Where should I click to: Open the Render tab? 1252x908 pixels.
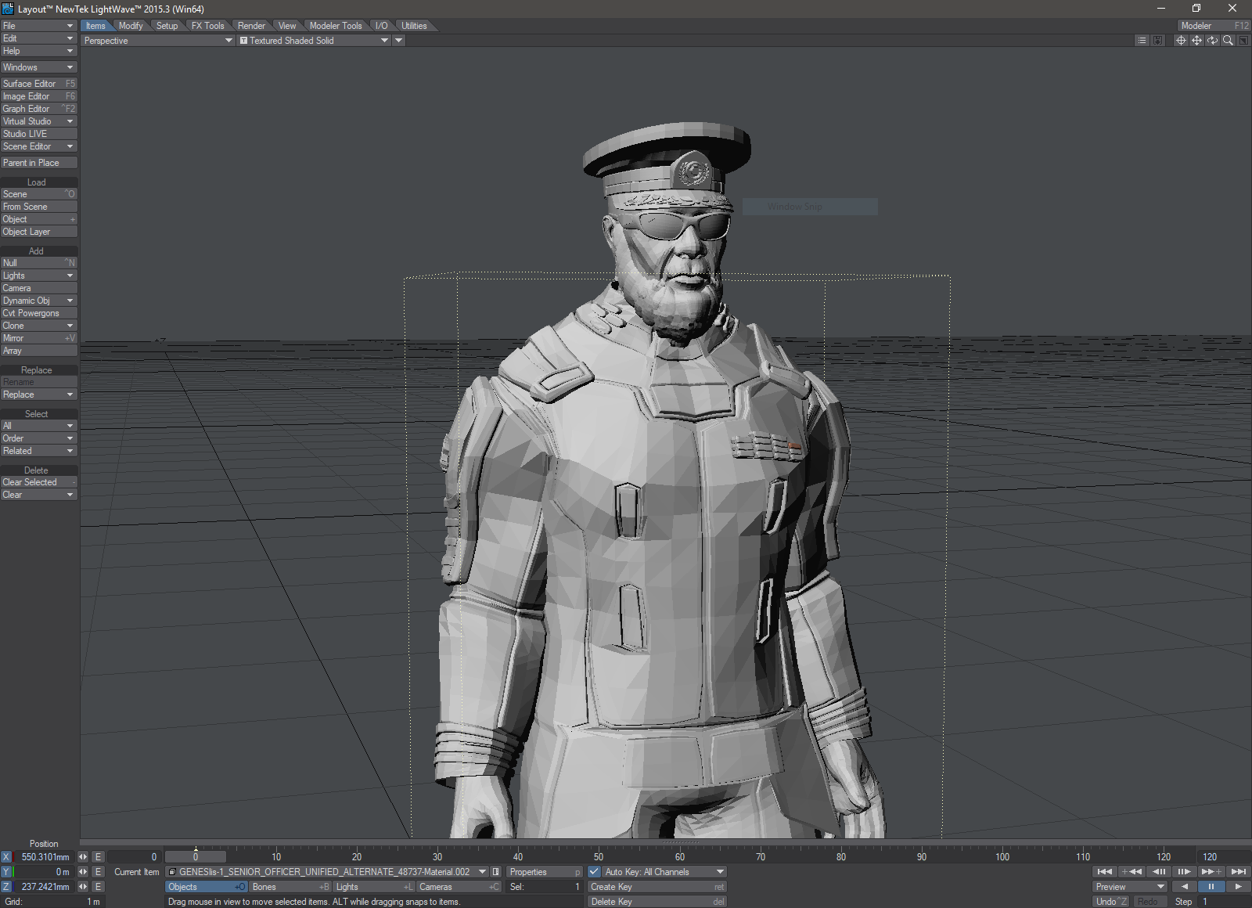click(x=251, y=26)
